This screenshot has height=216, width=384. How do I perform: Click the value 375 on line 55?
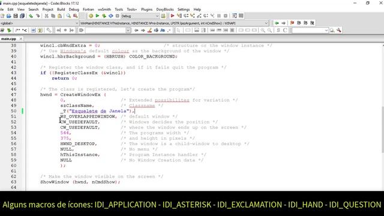(x=64, y=139)
